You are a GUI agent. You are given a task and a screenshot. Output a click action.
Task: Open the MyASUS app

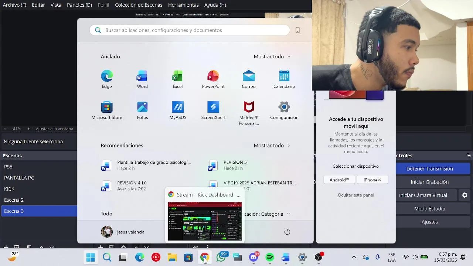178,110
